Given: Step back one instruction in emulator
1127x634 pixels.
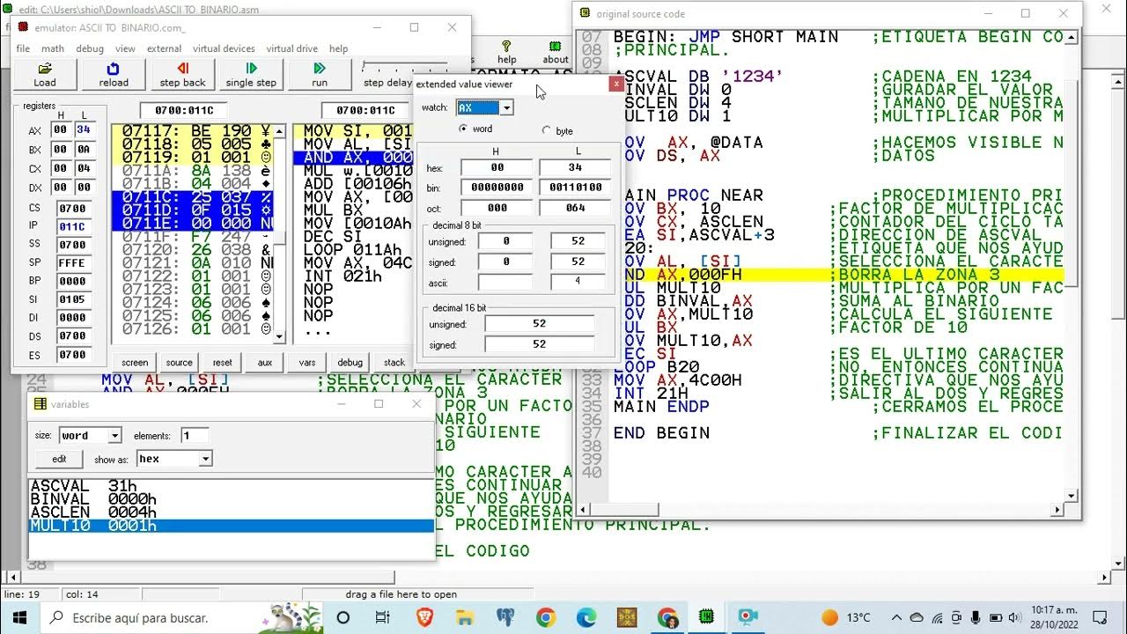Looking at the screenshot, I should click(182, 74).
